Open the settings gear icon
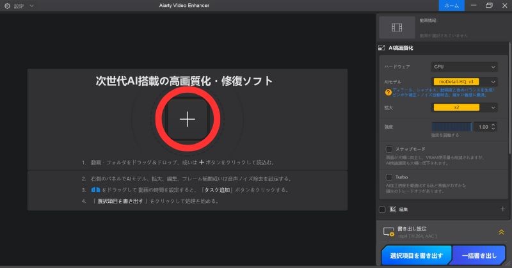The height and width of the screenshot is (270, 512). point(7,6)
